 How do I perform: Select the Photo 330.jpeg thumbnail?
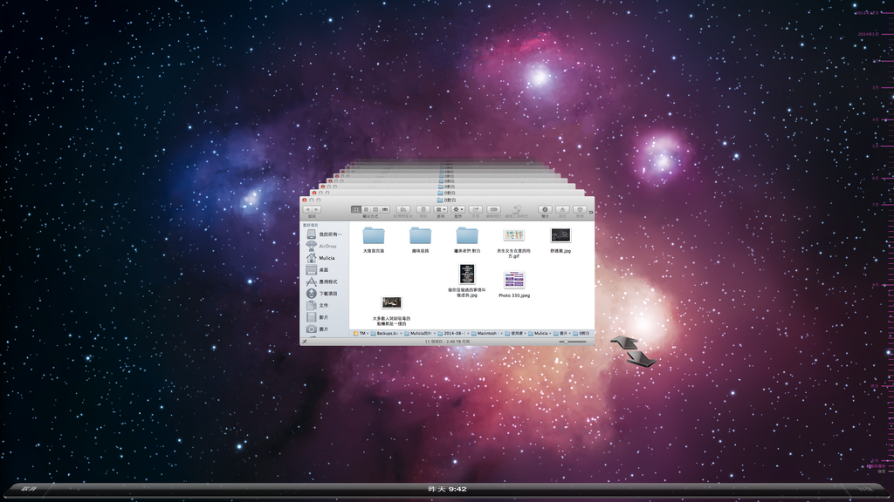click(514, 280)
